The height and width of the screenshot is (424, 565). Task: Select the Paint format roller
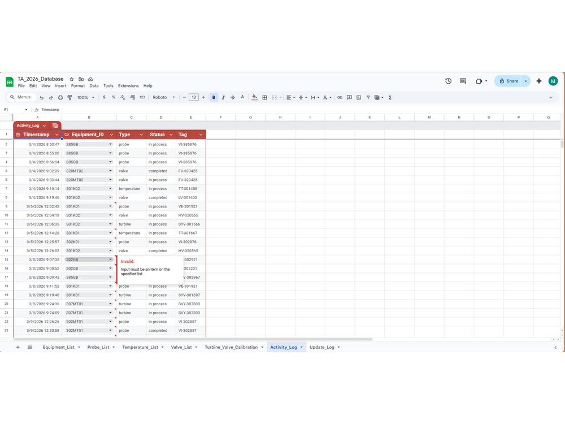pos(69,97)
